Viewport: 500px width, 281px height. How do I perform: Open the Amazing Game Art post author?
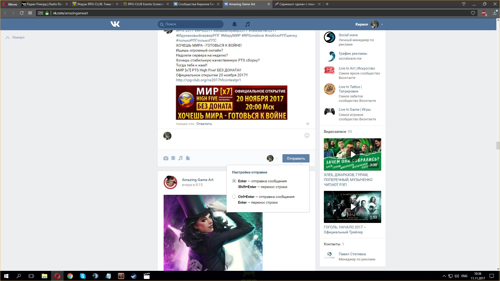(197, 180)
